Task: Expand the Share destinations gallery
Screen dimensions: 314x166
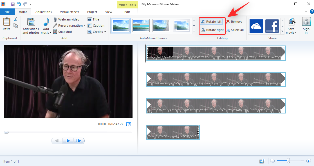Action: [282, 32]
